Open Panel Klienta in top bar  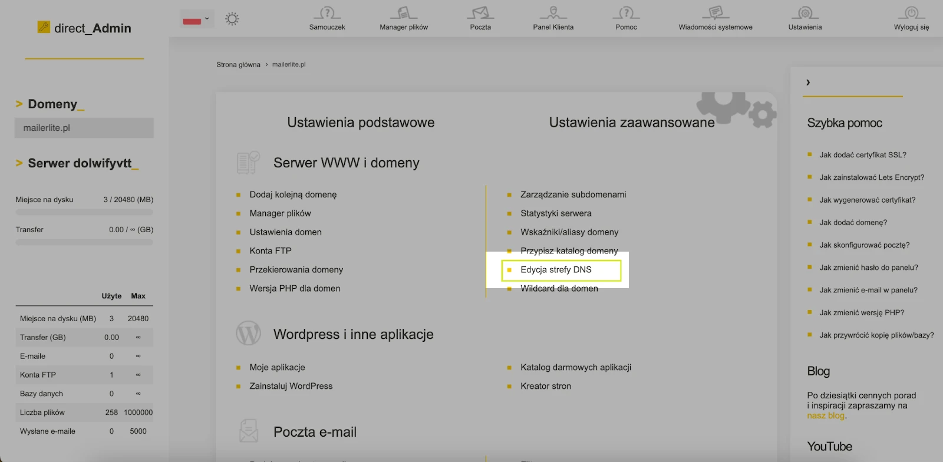[553, 14]
